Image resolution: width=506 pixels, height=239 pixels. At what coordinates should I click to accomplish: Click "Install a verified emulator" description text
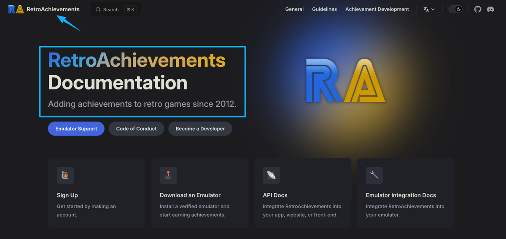tap(195, 210)
